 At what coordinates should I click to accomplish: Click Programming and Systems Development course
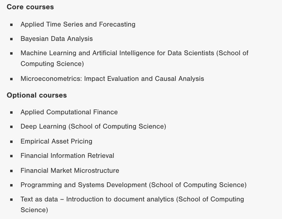(134, 185)
